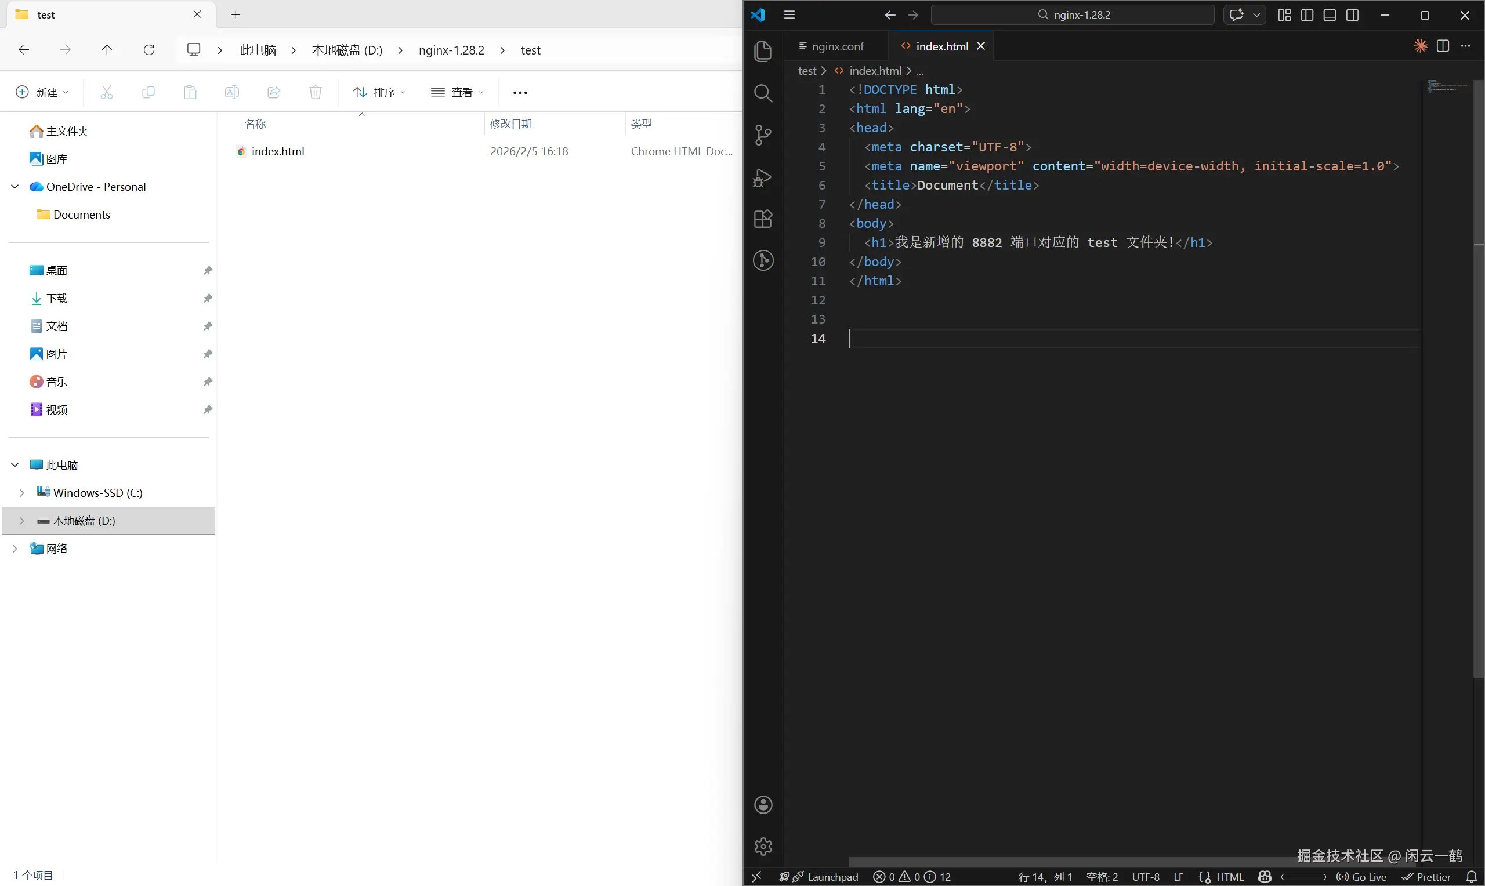Open the Accounts menu in activity bar

762,805
